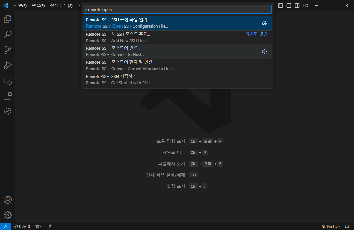Minimize the VS Code window
This screenshot has width=354, height=230.
317,5
